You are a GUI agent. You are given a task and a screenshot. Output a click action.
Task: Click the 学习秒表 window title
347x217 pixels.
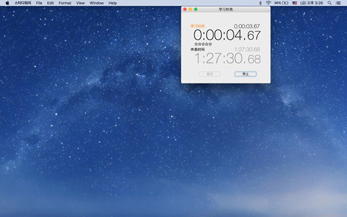tap(226, 9)
